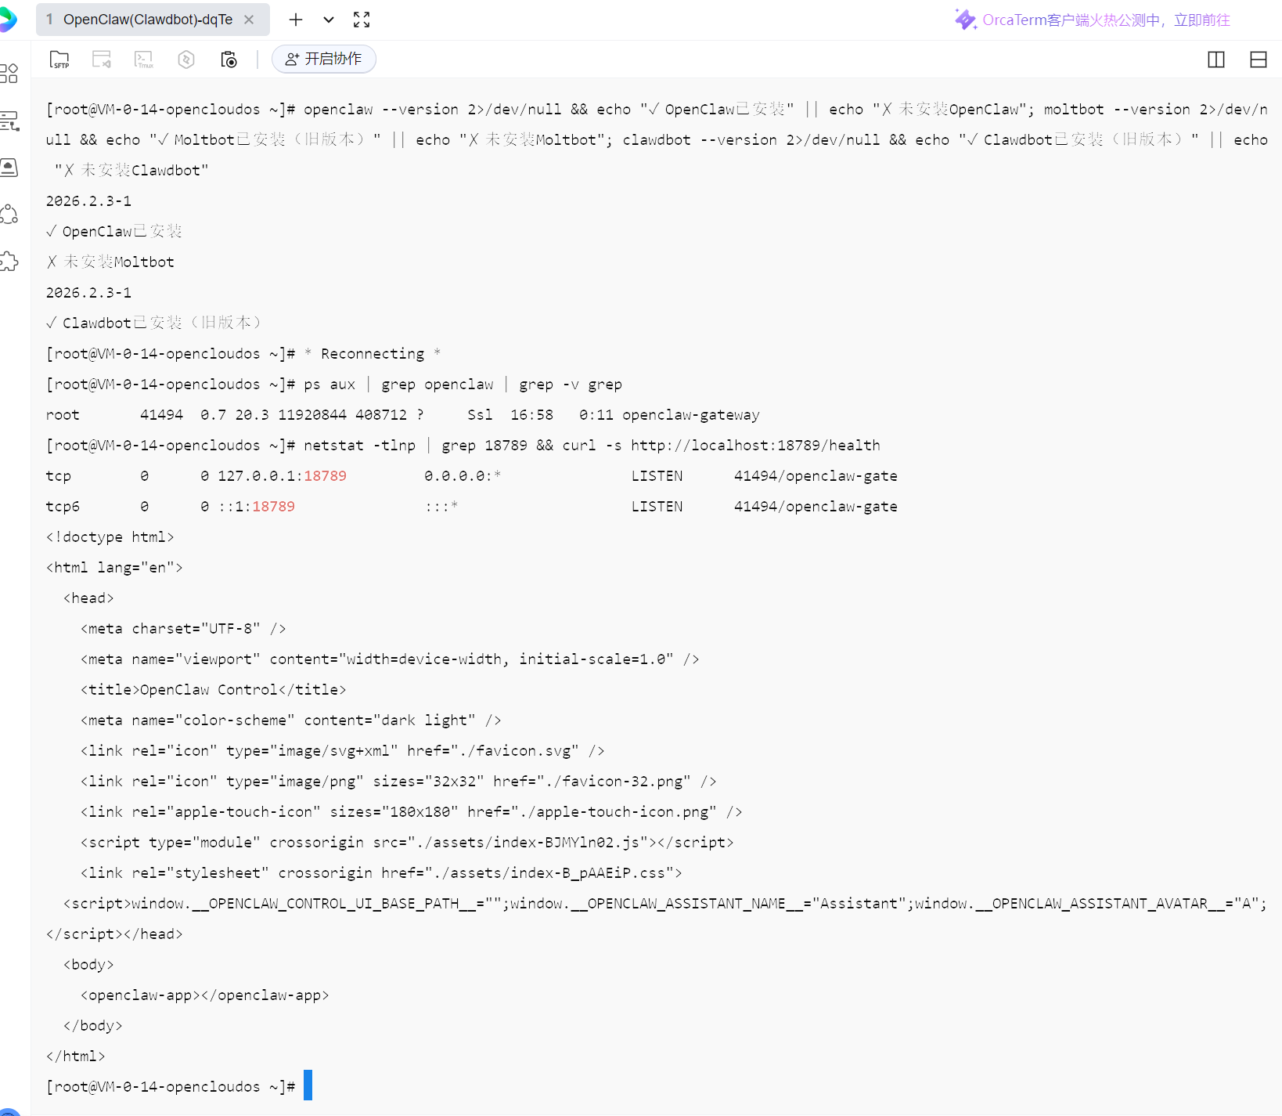Screen dimensions: 1282x1116
Task: Click the "✗ 未安装Moltbot" output line
Action: point(110,262)
